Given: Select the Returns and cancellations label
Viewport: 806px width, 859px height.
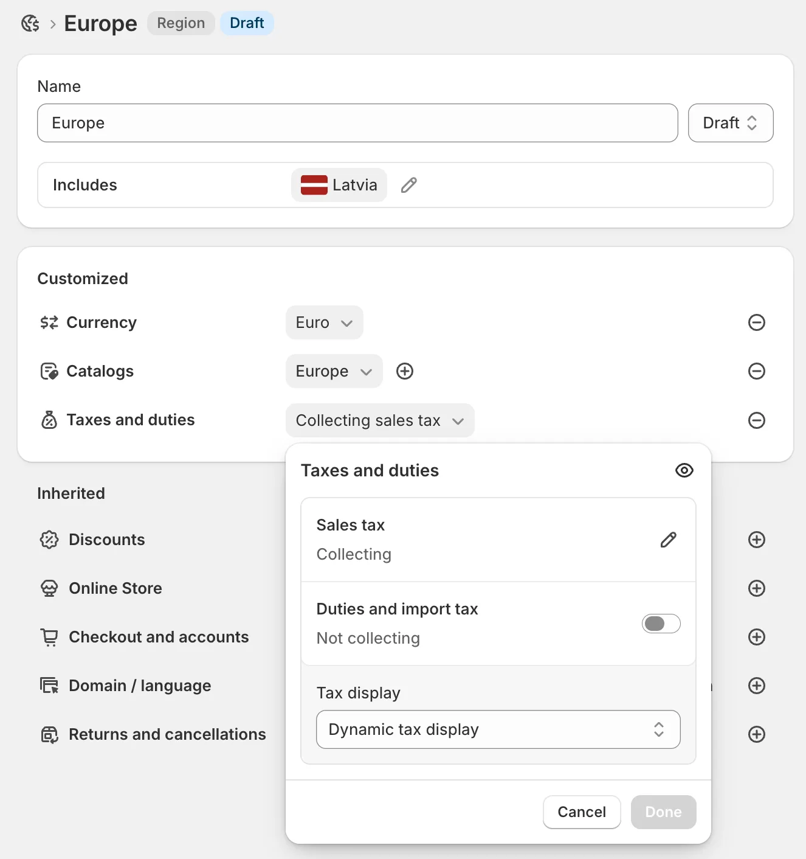Looking at the screenshot, I should click(167, 734).
